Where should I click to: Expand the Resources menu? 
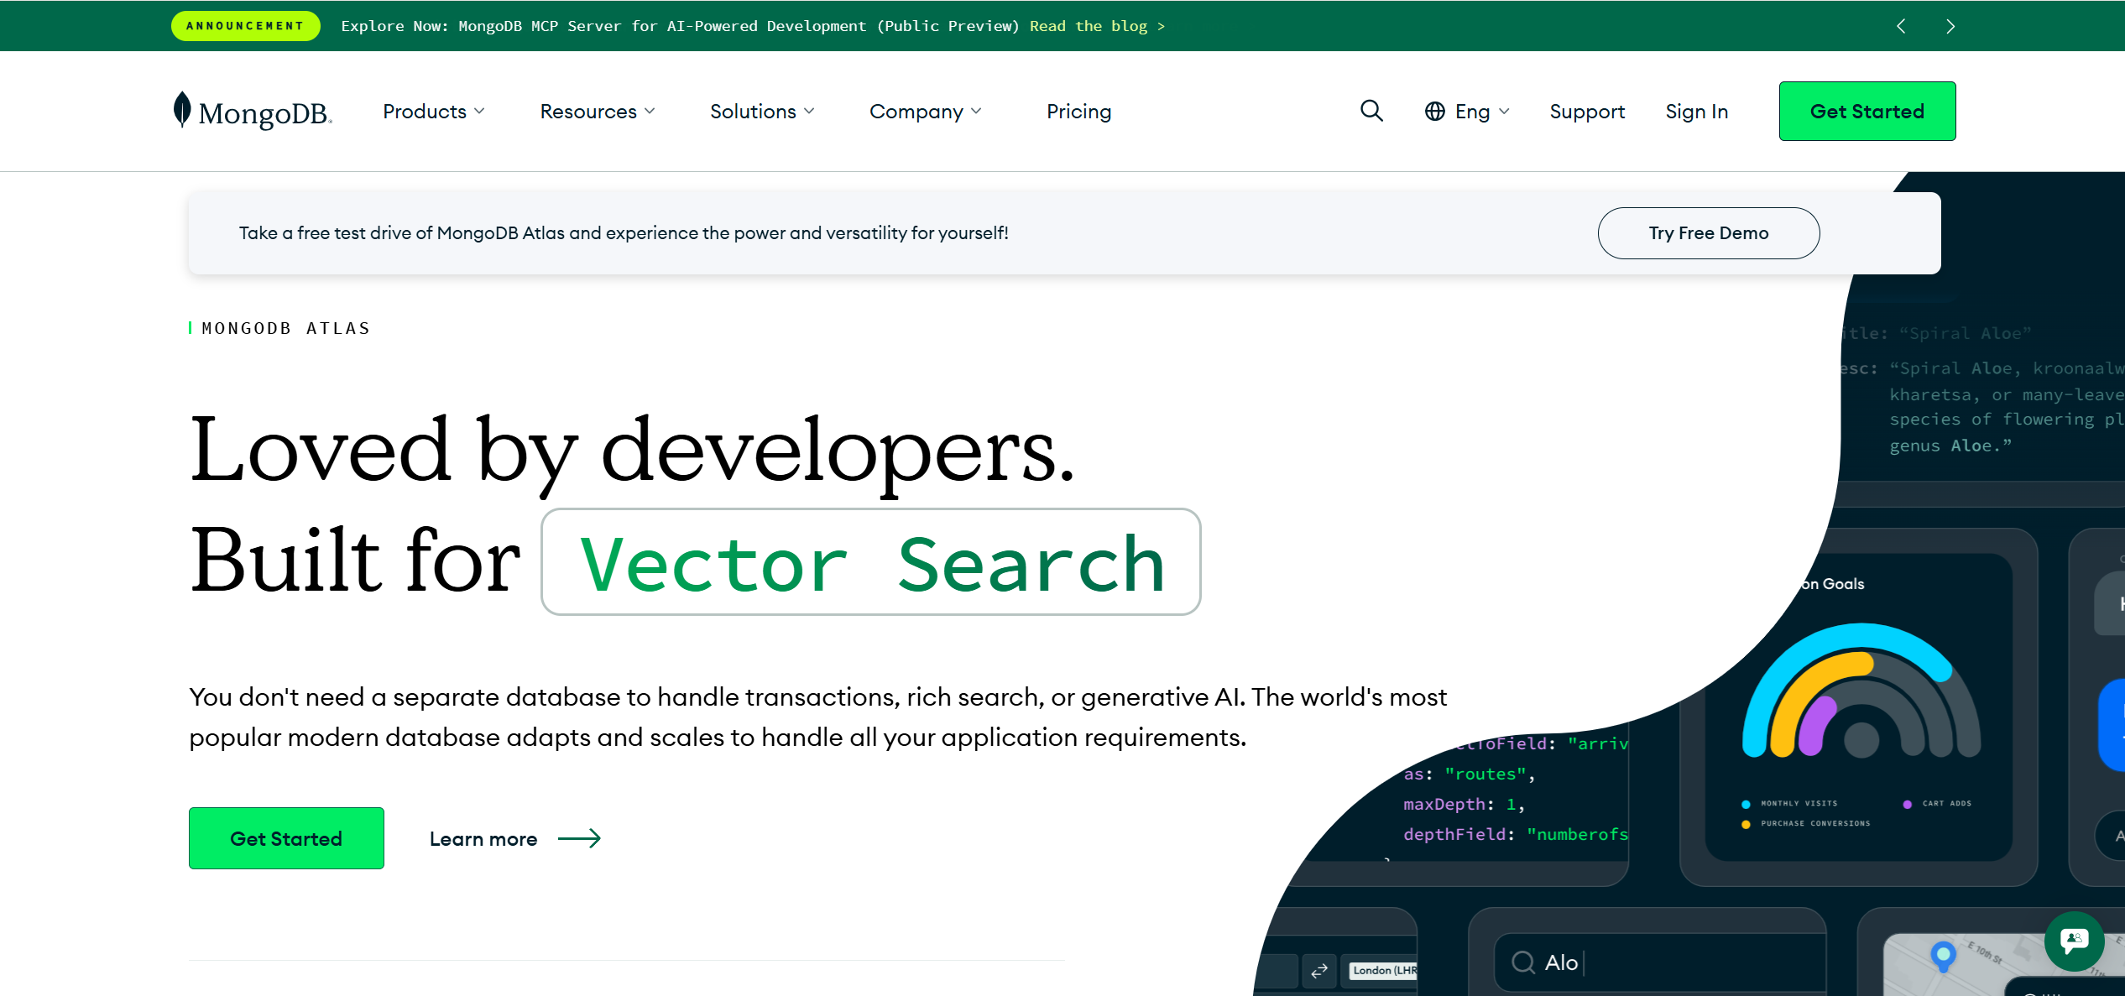pyautogui.click(x=597, y=112)
